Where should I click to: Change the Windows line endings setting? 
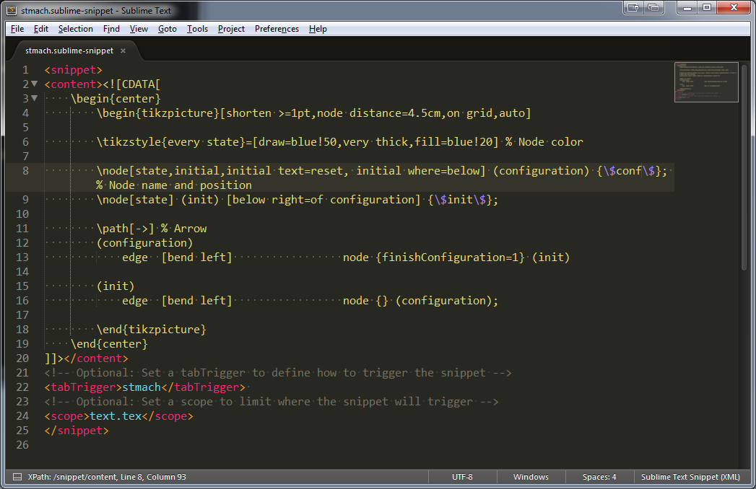[x=531, y=477]
